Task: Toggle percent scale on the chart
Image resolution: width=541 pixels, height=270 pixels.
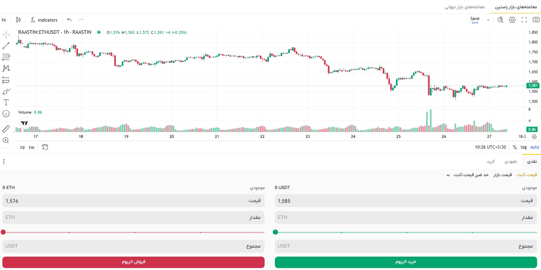Action: tap(515, 147)
